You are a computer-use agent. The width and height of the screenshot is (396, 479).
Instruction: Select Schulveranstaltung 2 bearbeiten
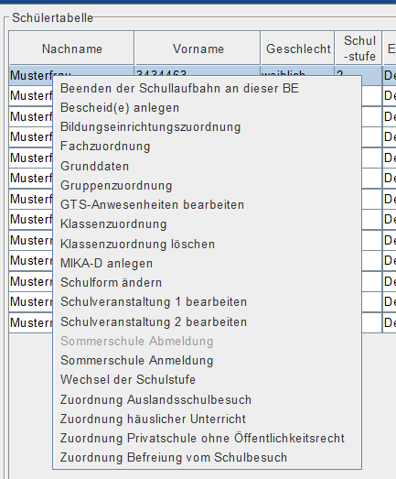point(208,322)
